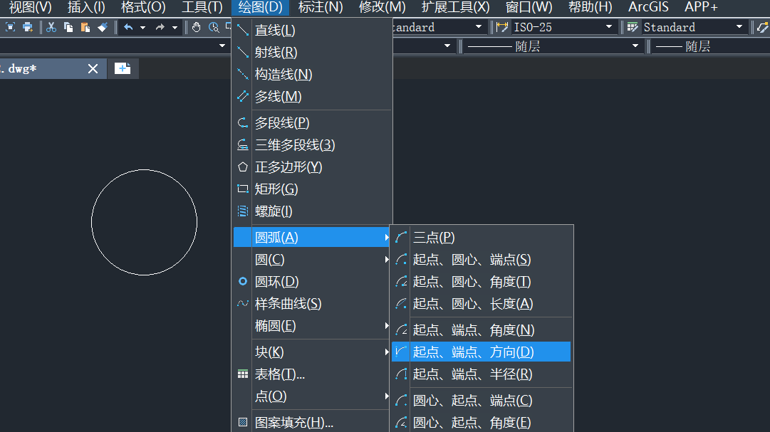This screenshot has height=432, width=770.
Task: Select 三点(P) three-point arc
Action: (x=482, y=238)
